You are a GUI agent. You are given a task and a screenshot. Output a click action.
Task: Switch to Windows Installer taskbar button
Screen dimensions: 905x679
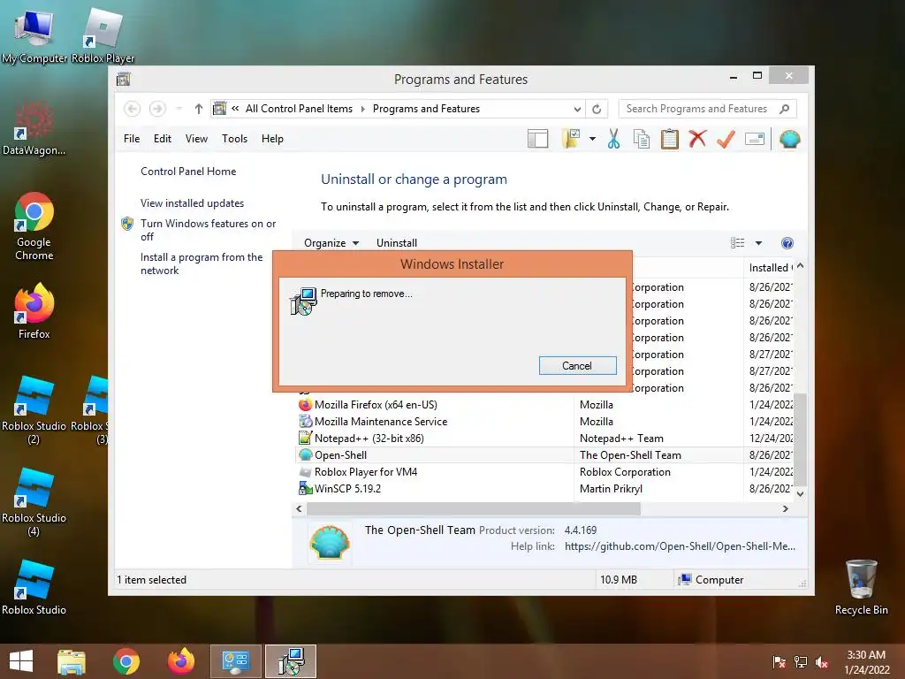click(x=291, y=661)
